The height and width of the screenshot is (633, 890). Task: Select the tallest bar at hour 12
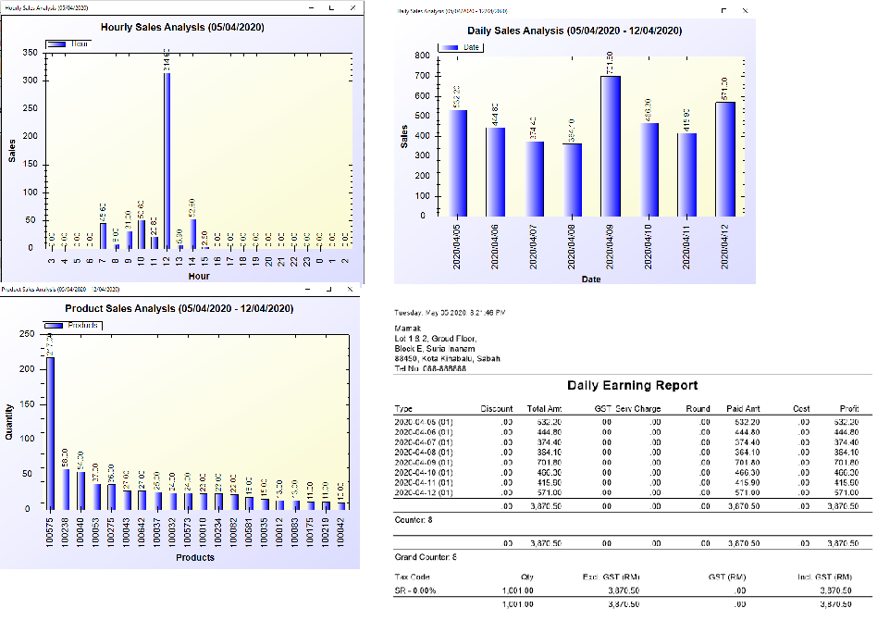[x=167, y=159]
